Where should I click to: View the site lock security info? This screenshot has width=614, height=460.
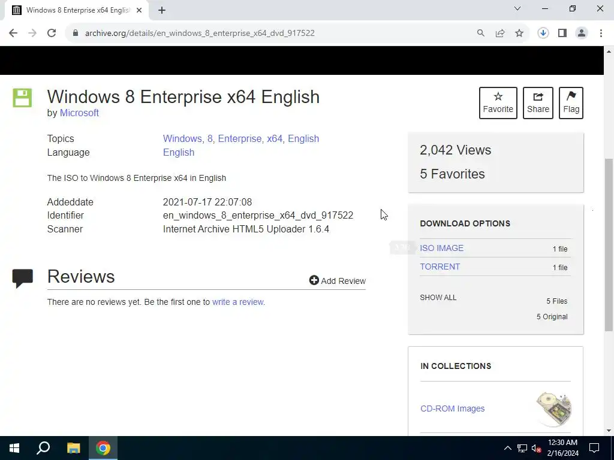76,34
